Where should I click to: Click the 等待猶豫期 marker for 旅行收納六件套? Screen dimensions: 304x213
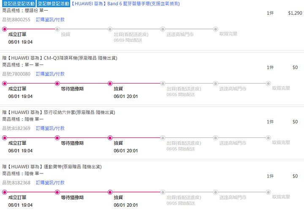(x=57, y=138)
